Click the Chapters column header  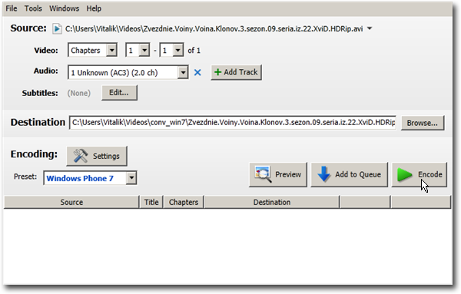184,202
